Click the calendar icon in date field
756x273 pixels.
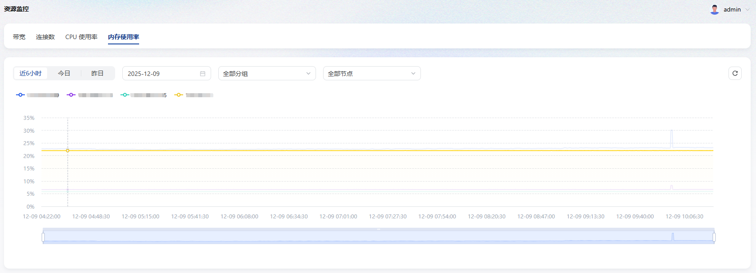203,74
